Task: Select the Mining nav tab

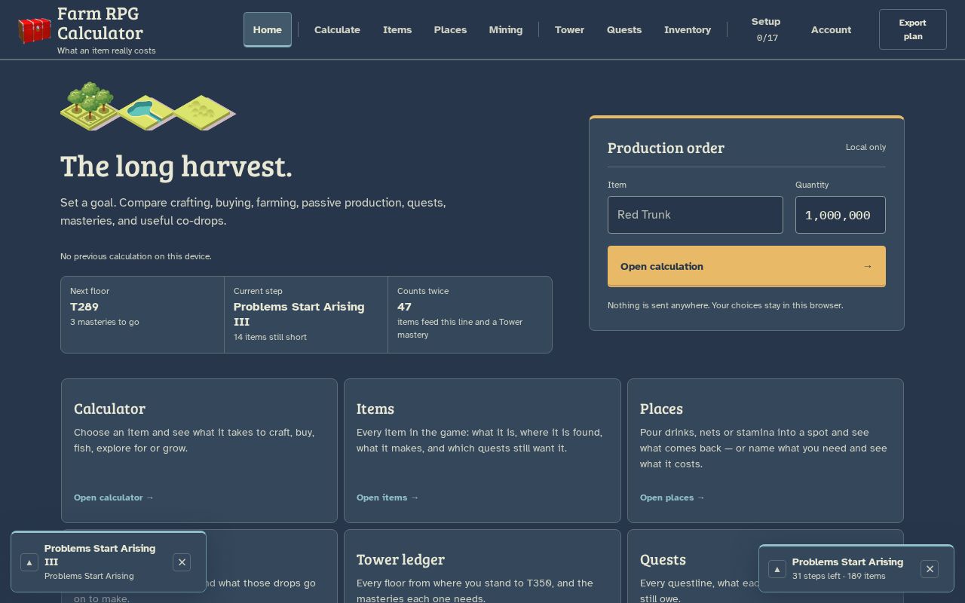Action: point(506,30)
